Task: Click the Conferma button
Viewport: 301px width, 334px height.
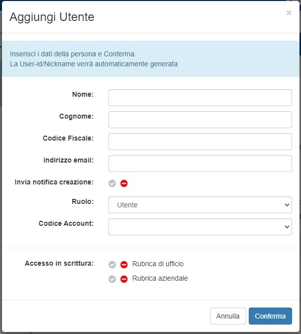Action: [x=270, y=316]
